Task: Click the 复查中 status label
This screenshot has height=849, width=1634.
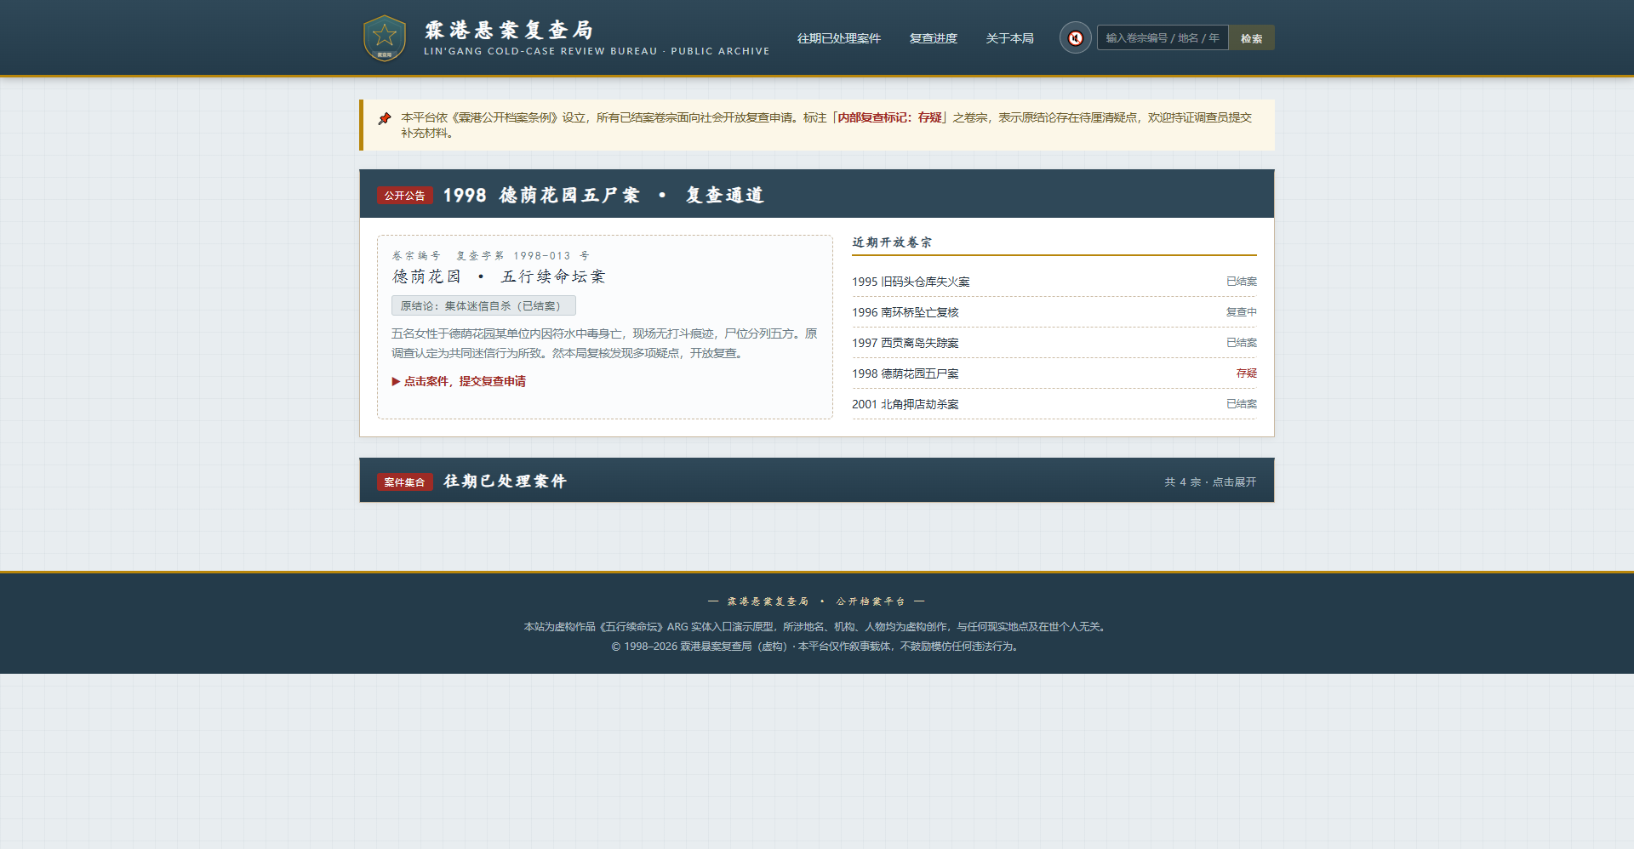Action: point(1241,312)
